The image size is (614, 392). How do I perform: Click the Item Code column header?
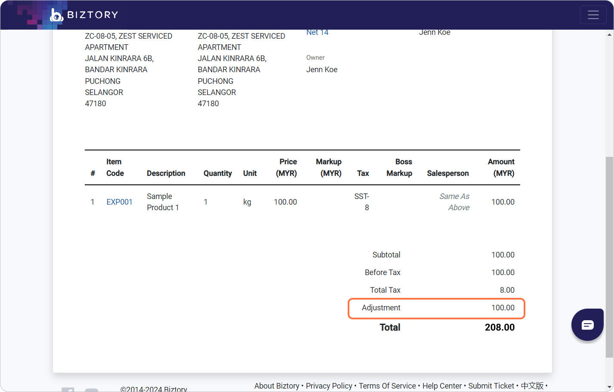[x=115, y=168]
